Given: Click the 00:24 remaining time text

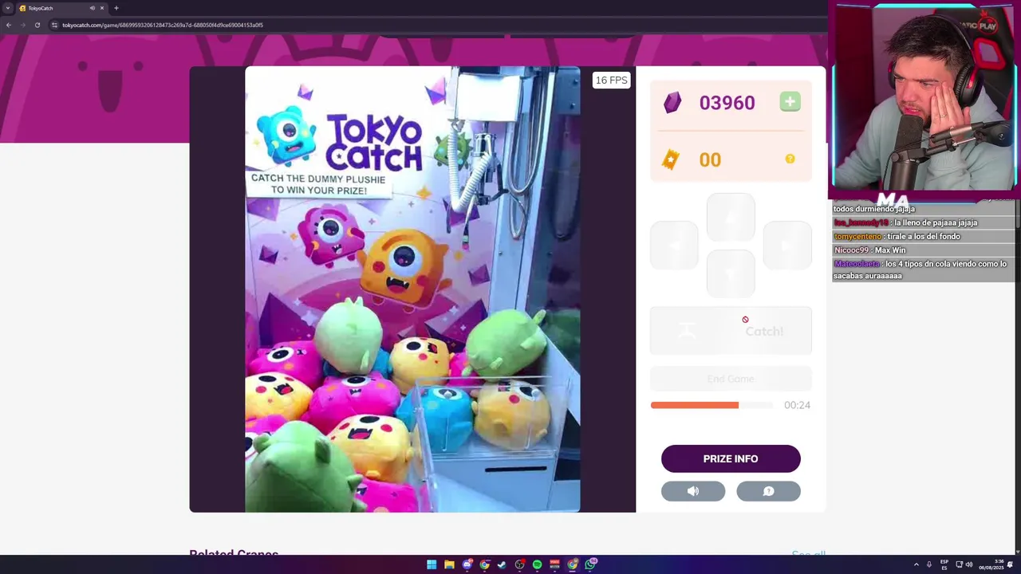Looking at the screenshot, I should coord(797,405).
